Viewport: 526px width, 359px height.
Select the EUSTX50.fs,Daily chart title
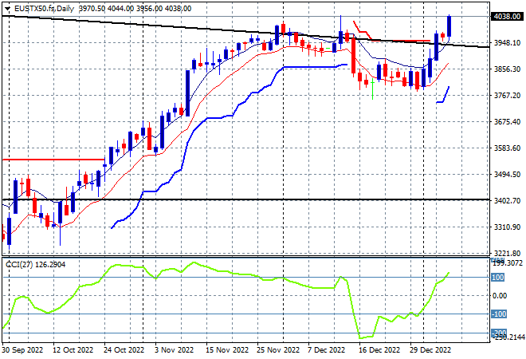pos(44,9)
